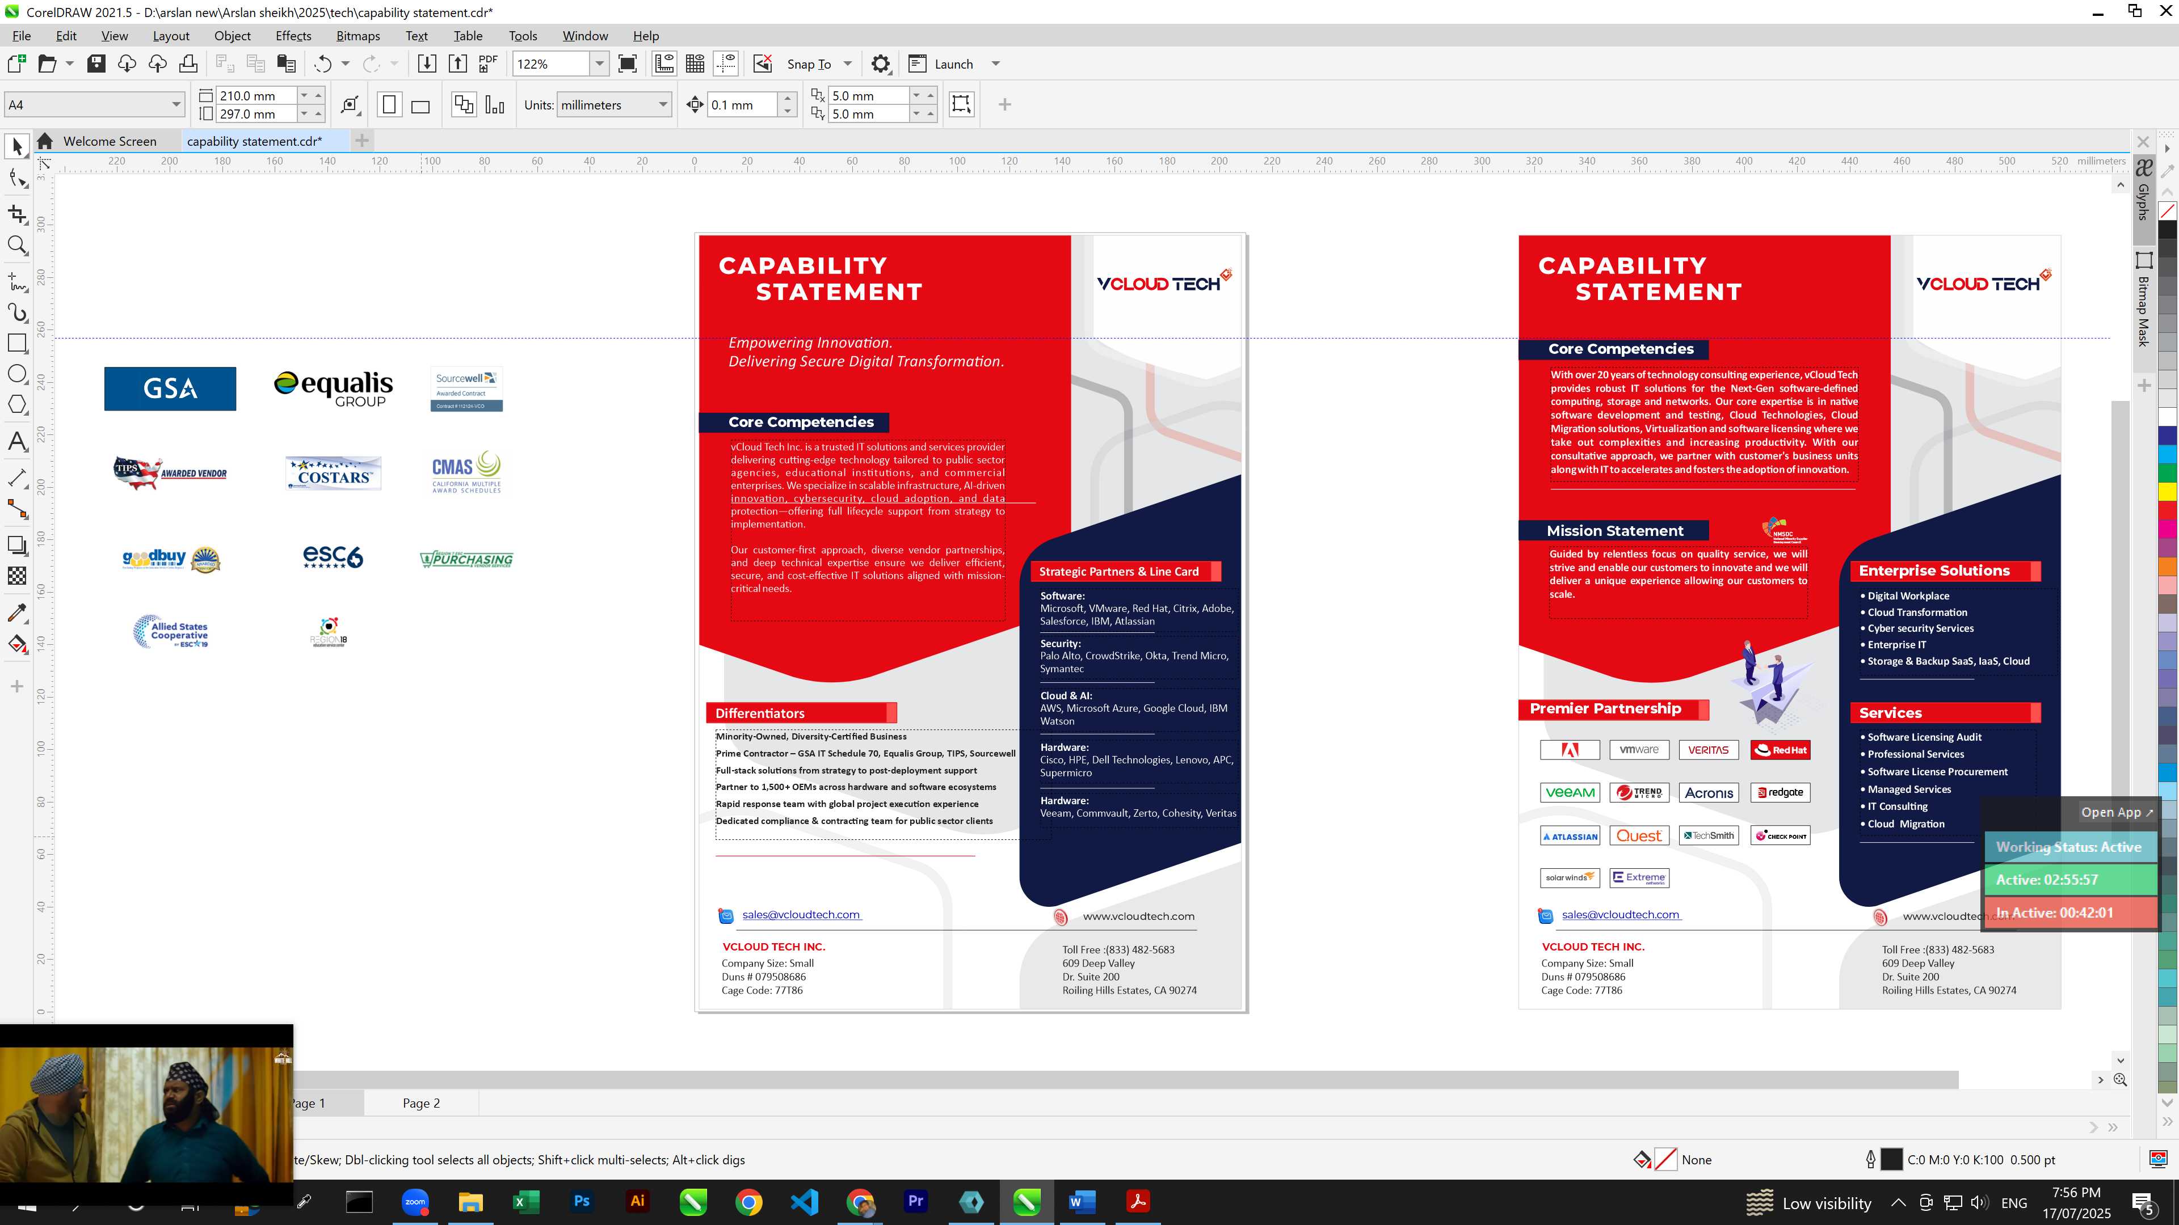Open Excel from the taskbar
2179x1225 pixels.
click(x=525, y=1201)
